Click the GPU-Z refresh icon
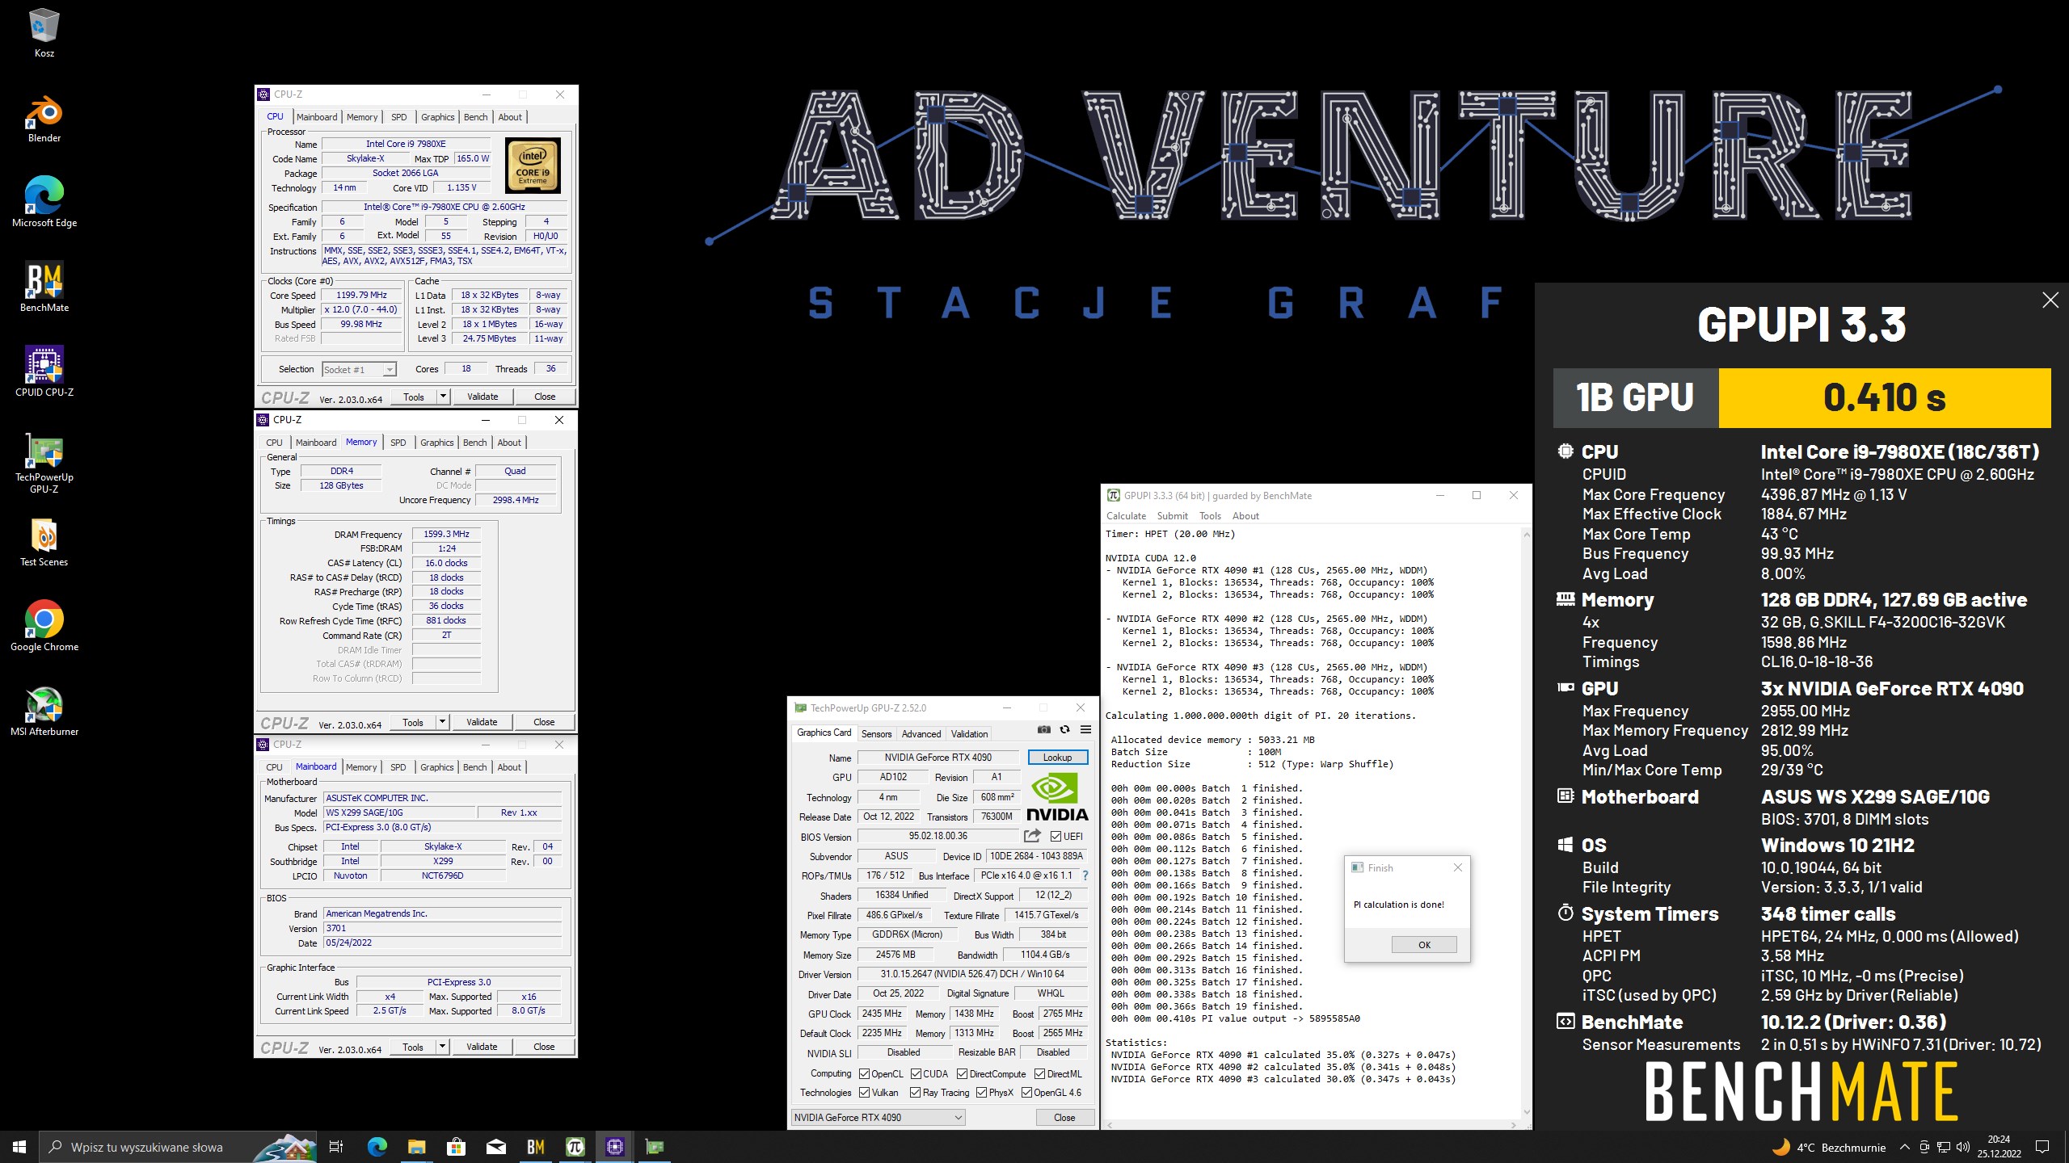 click(1064, 729)
